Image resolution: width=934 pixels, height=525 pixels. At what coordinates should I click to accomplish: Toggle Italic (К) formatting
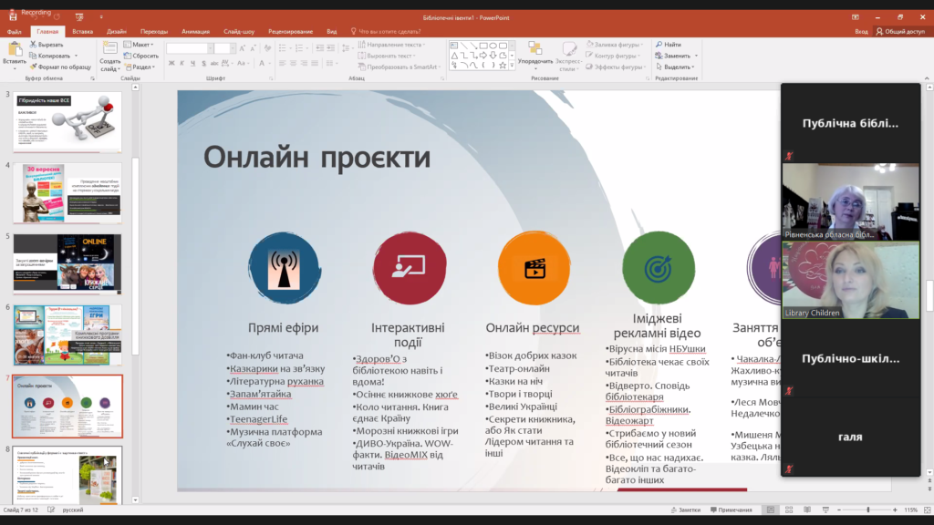(182, 63)
